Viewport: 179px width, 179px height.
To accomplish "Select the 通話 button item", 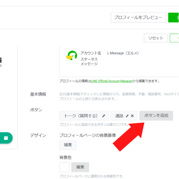I will point(124,116).
